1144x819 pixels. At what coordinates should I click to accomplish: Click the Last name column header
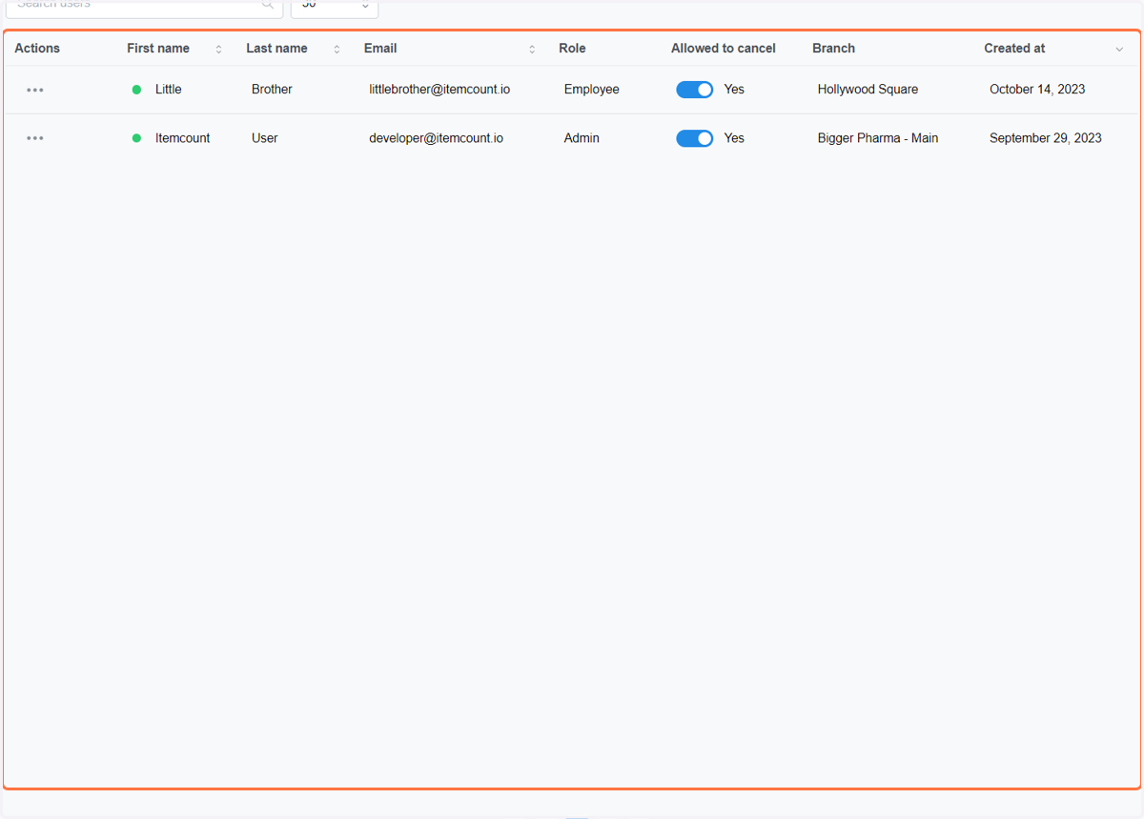(276, 49)
